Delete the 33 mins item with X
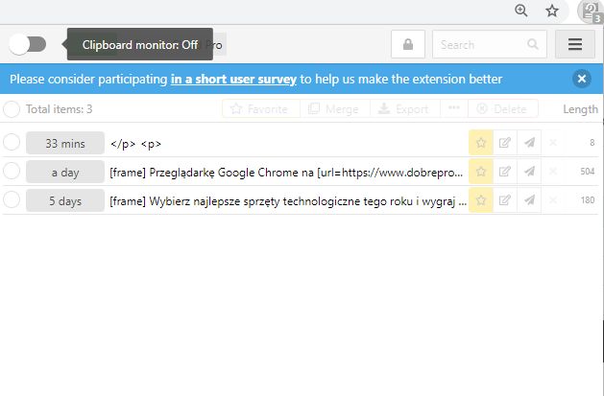604x396 pixels. (552, 143)
